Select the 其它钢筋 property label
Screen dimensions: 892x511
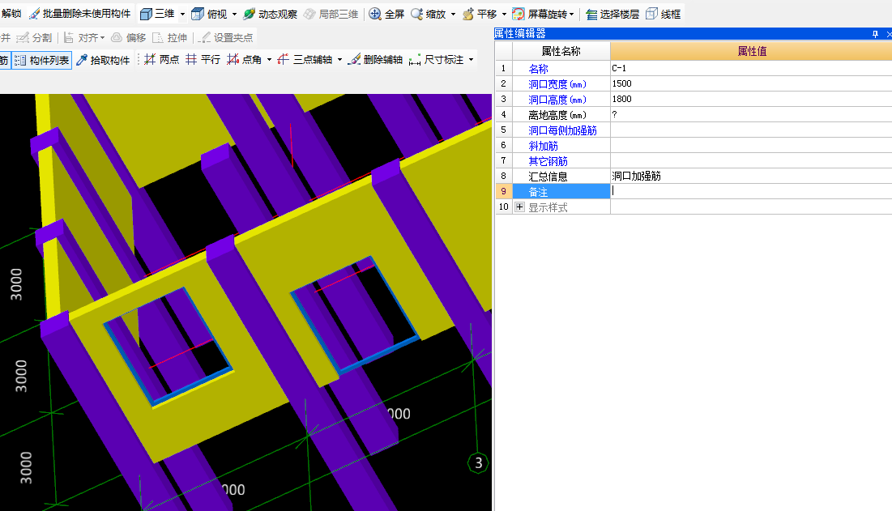pos(548,161)
